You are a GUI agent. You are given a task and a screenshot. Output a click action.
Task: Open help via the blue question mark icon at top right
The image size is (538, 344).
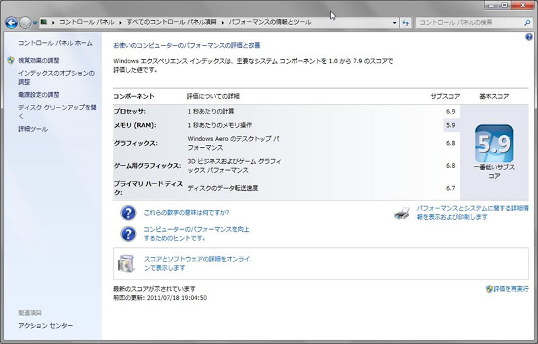pos(529,37)
